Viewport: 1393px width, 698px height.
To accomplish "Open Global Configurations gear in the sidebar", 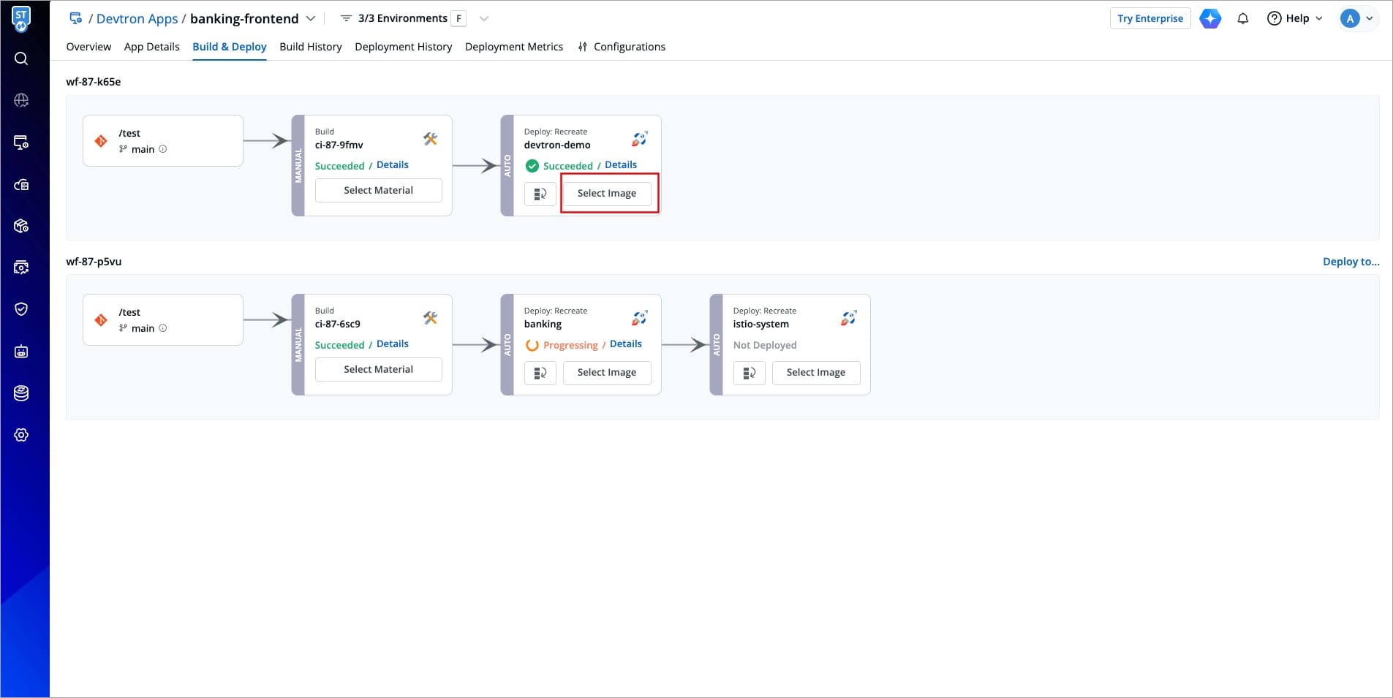I will click(21, 435).
